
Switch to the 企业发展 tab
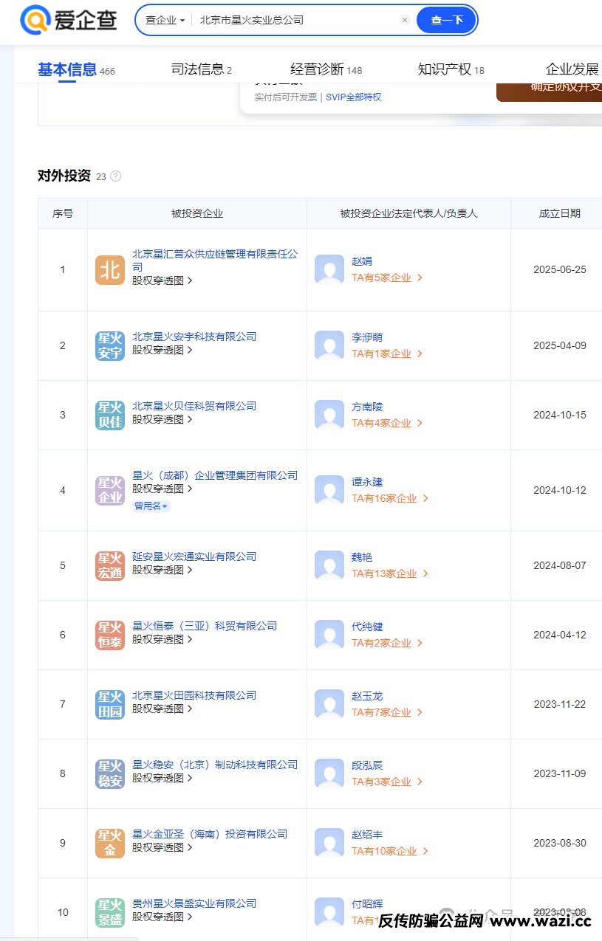572,70
